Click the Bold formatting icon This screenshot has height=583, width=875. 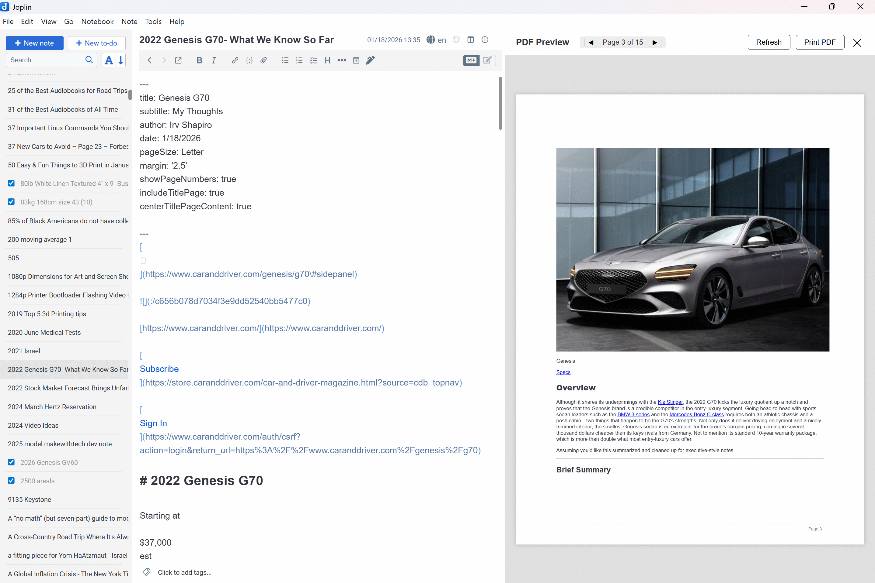199,60
